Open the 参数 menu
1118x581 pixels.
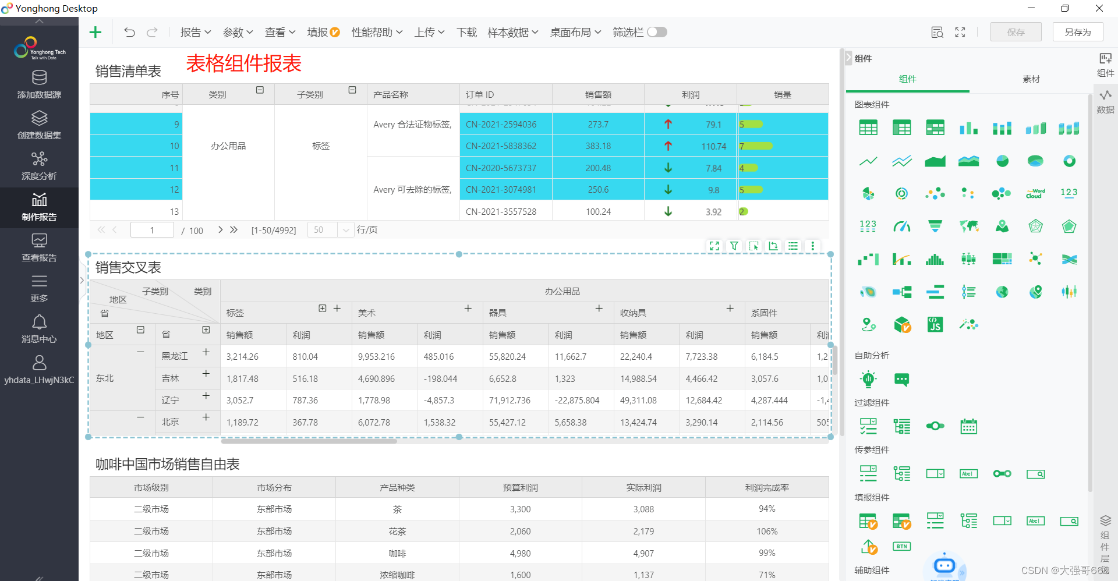tap(238, 32)
